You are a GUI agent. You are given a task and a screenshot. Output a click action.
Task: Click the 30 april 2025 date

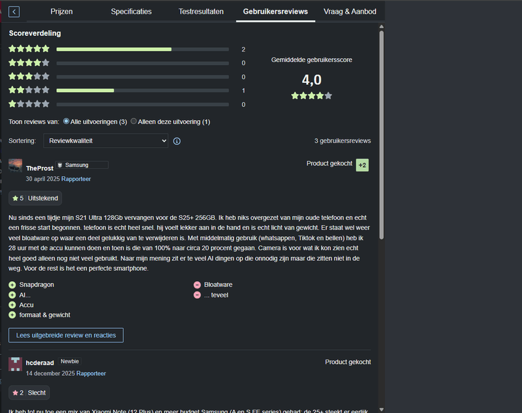42,179
